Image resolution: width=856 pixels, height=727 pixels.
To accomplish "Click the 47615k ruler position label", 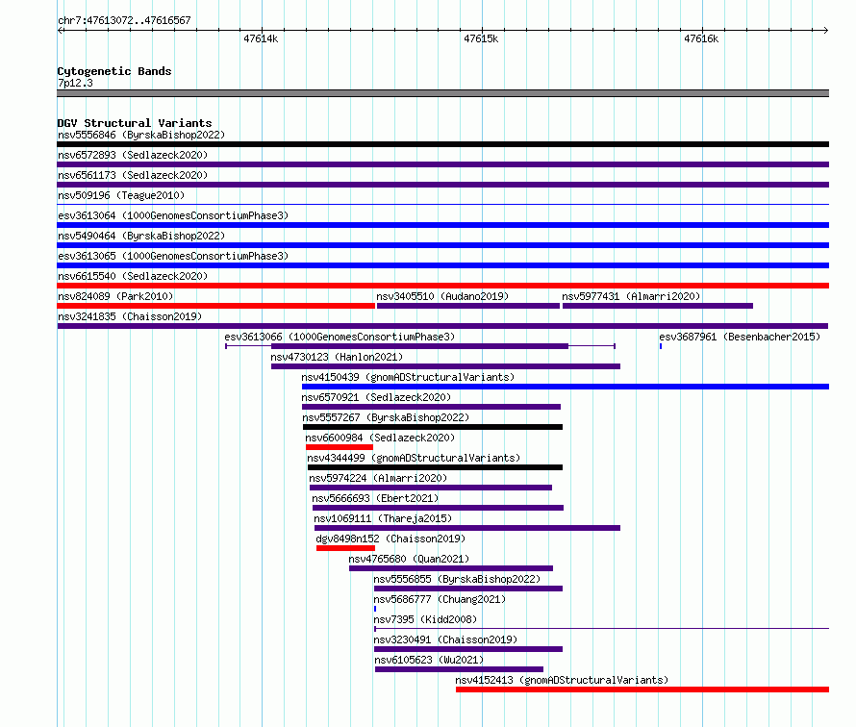I will [x=481, y=38].
